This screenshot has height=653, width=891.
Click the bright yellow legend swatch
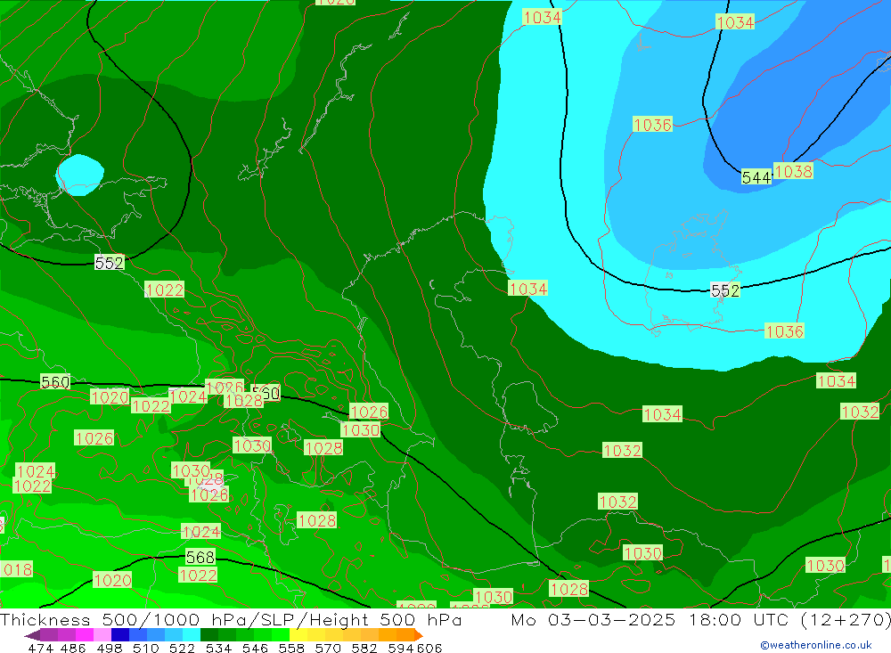298,635
